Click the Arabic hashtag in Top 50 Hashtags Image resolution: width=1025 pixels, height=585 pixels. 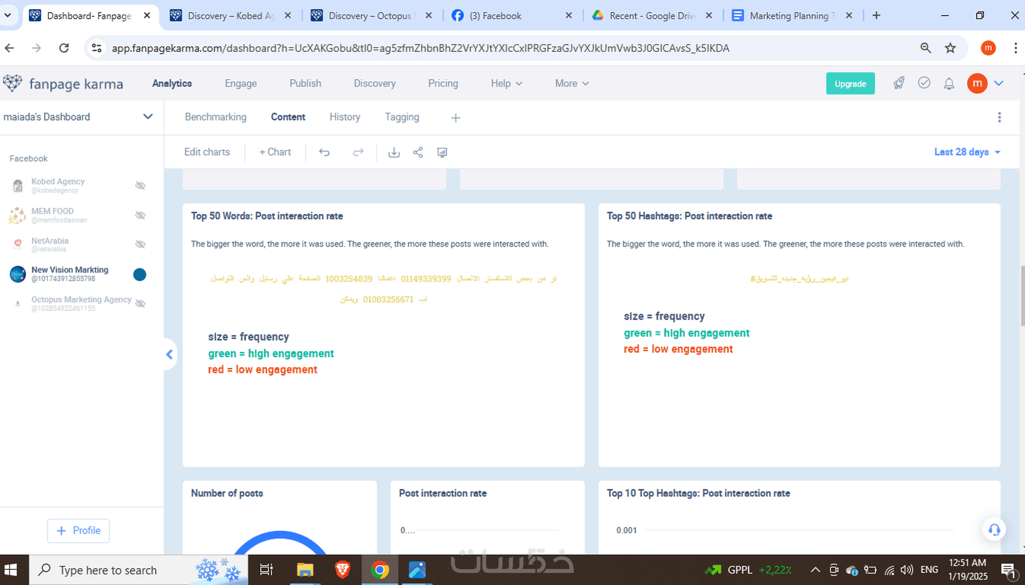(x=799, y=279)
